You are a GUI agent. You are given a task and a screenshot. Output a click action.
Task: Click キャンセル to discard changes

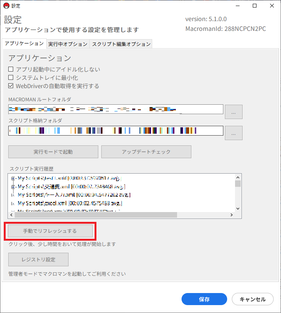[x=253, y=299]
